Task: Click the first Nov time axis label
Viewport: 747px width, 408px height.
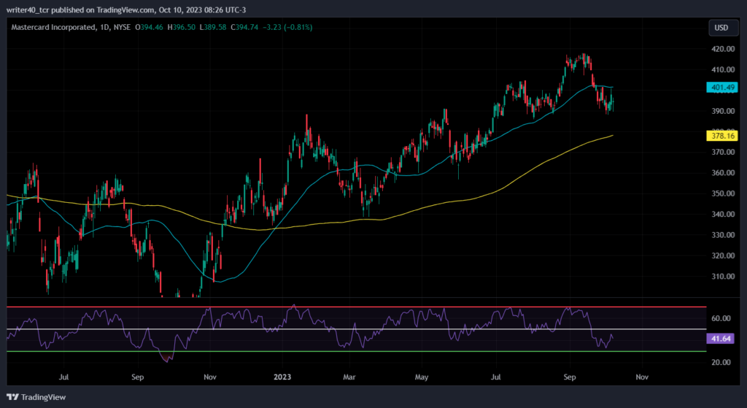Action: [x=210, y=377]
